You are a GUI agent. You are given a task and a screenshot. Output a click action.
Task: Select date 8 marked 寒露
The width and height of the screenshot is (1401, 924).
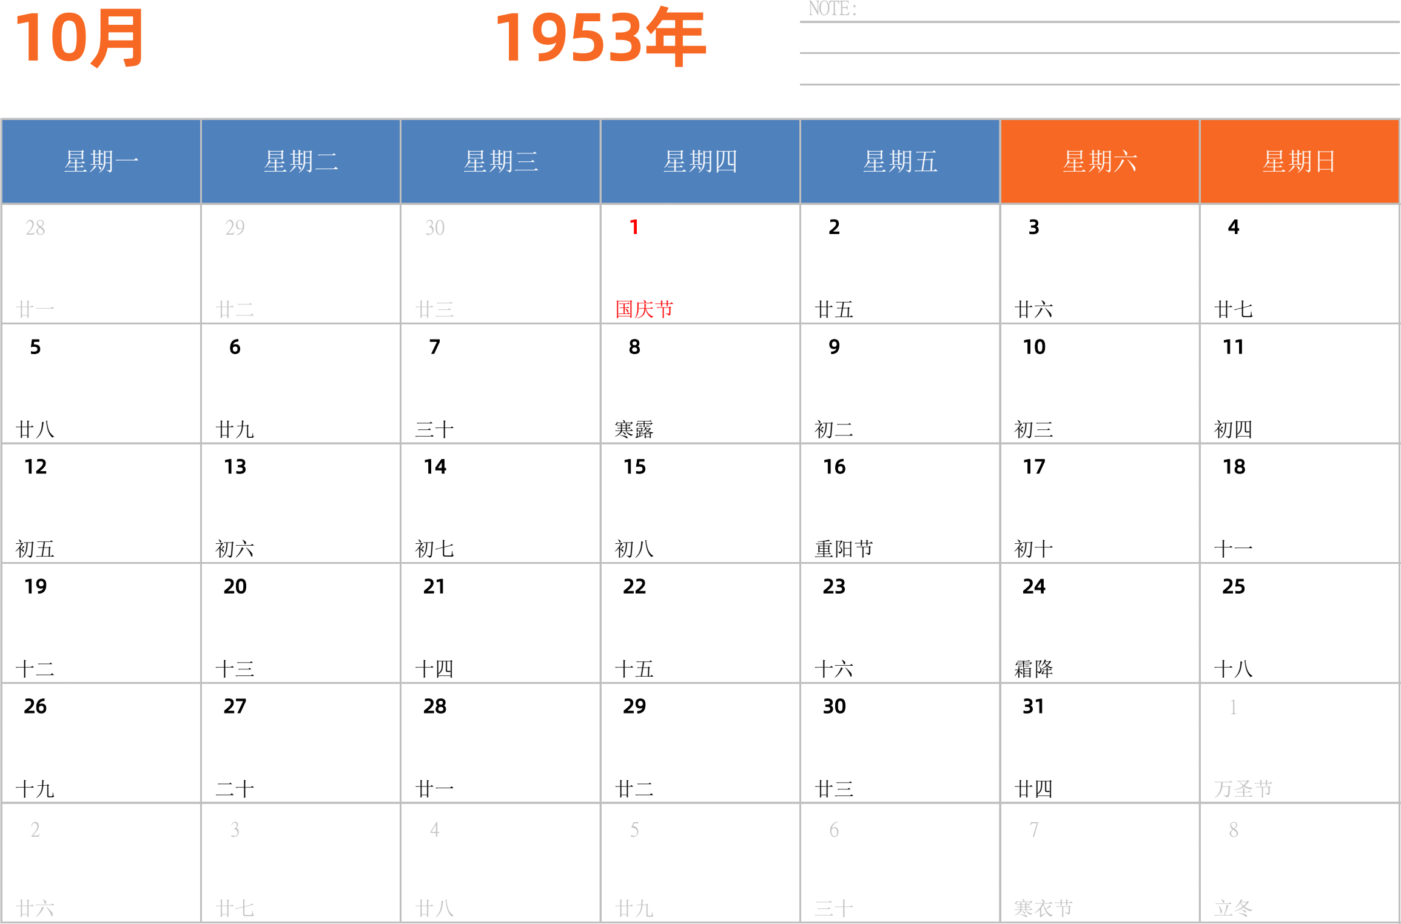coord(700,384)
